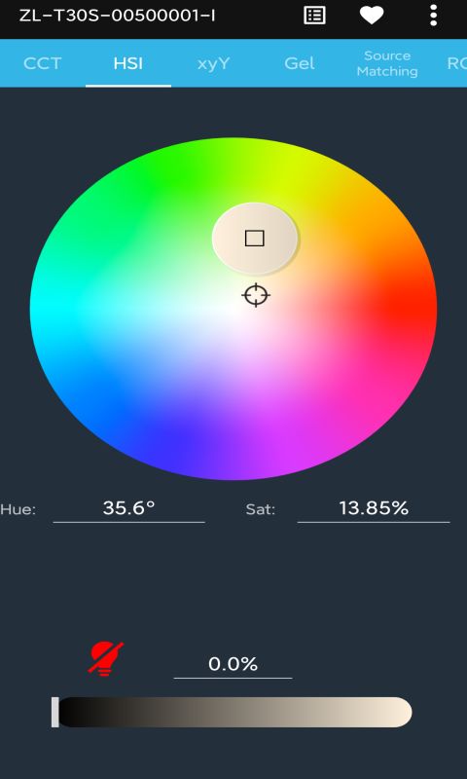This screenshot has height=779, width=467.
Task: Open the Source Matching tab
Action: (x=387, y=63)
